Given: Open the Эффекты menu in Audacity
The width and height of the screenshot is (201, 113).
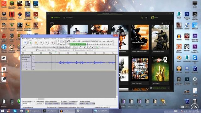Looking at the screenshot, I should (60, 39).
